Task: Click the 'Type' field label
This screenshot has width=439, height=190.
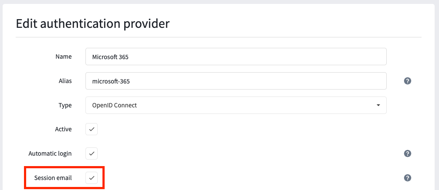Action: [x=65, y=105]
